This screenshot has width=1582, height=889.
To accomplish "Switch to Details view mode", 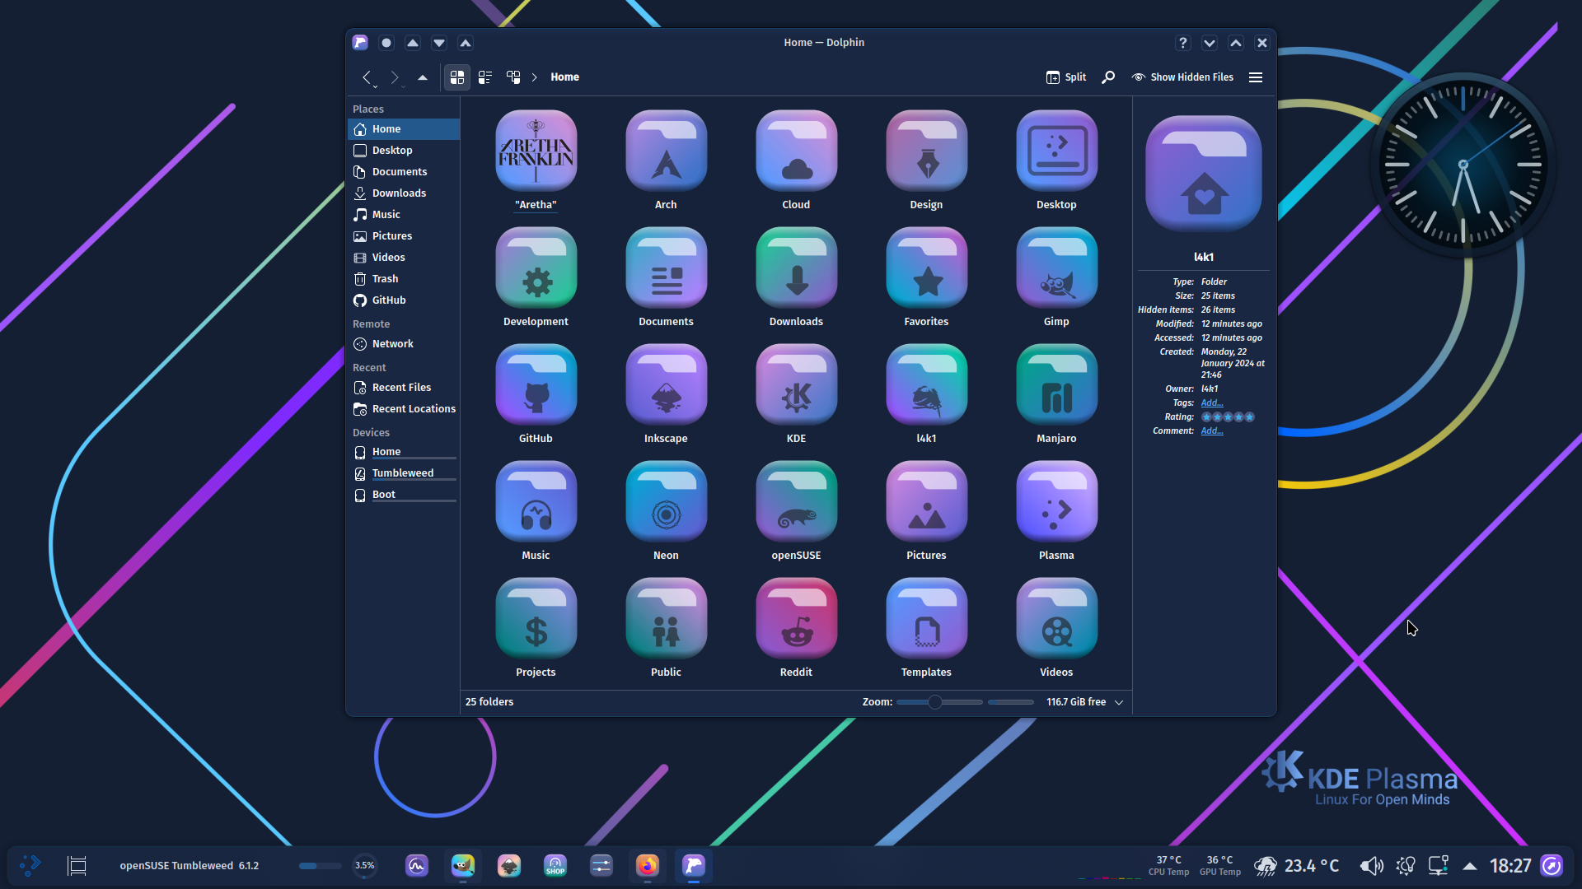I will (513, 77).
